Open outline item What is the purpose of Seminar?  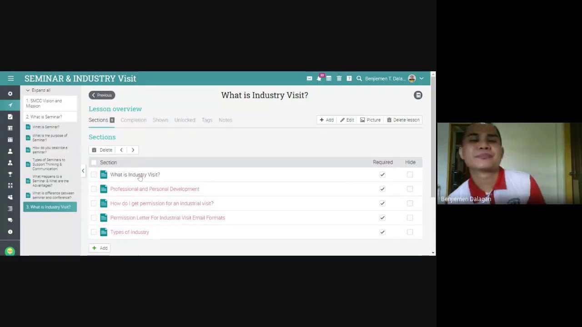point(50,138)
